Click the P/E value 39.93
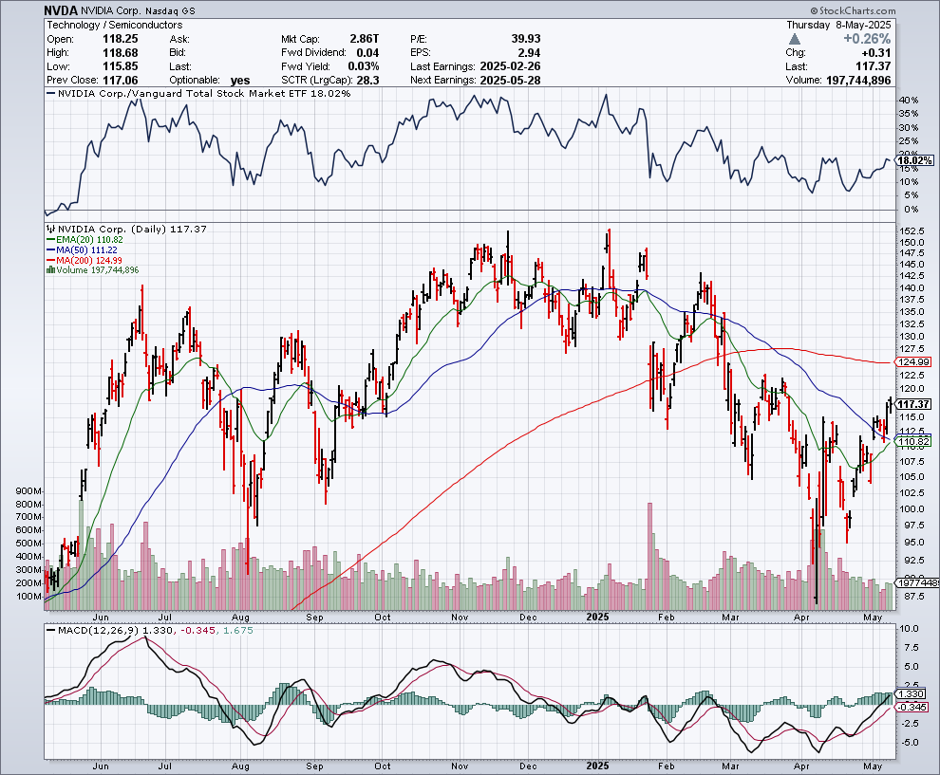 526,39
